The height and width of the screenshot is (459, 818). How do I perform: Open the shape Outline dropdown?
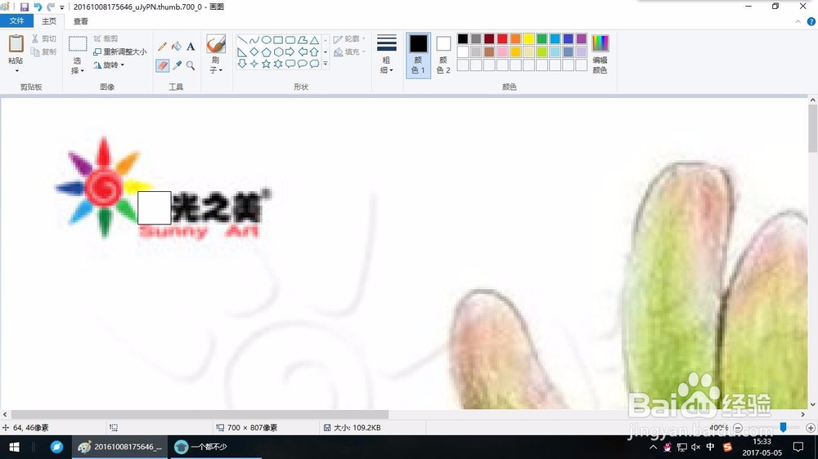pos(349,39)
